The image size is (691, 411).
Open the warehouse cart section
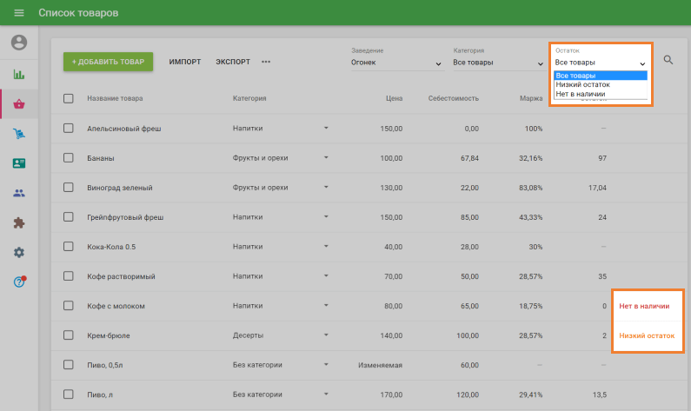pos(19,134)
